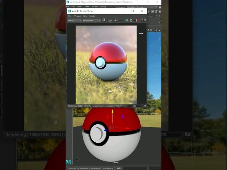This screenshot has width=227, height=170.
Task: Toggle the workspace lock icon in Maya
Action: pos(160,7)
